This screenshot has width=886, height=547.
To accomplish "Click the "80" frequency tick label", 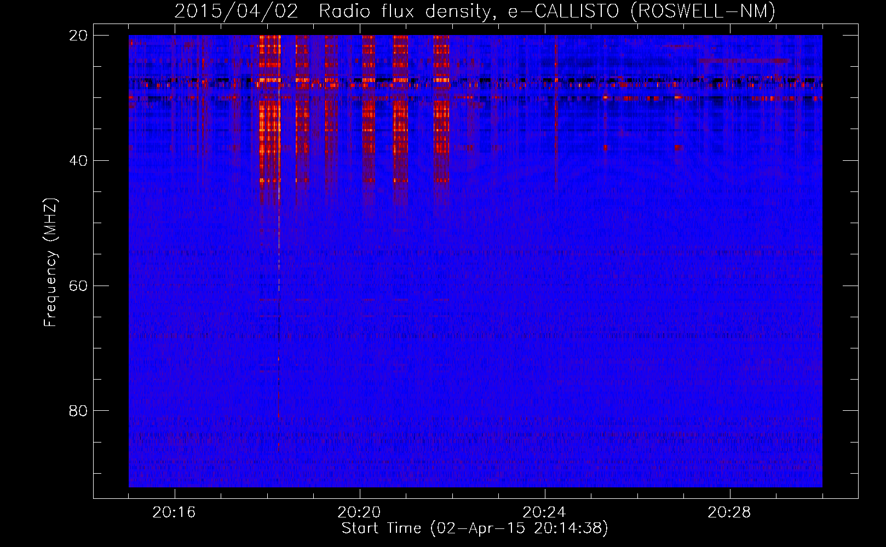I will coord(78,411).
